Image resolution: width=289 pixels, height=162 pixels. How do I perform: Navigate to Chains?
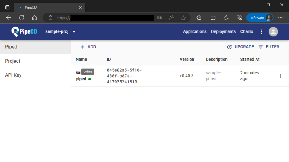(x=247, y=32)
